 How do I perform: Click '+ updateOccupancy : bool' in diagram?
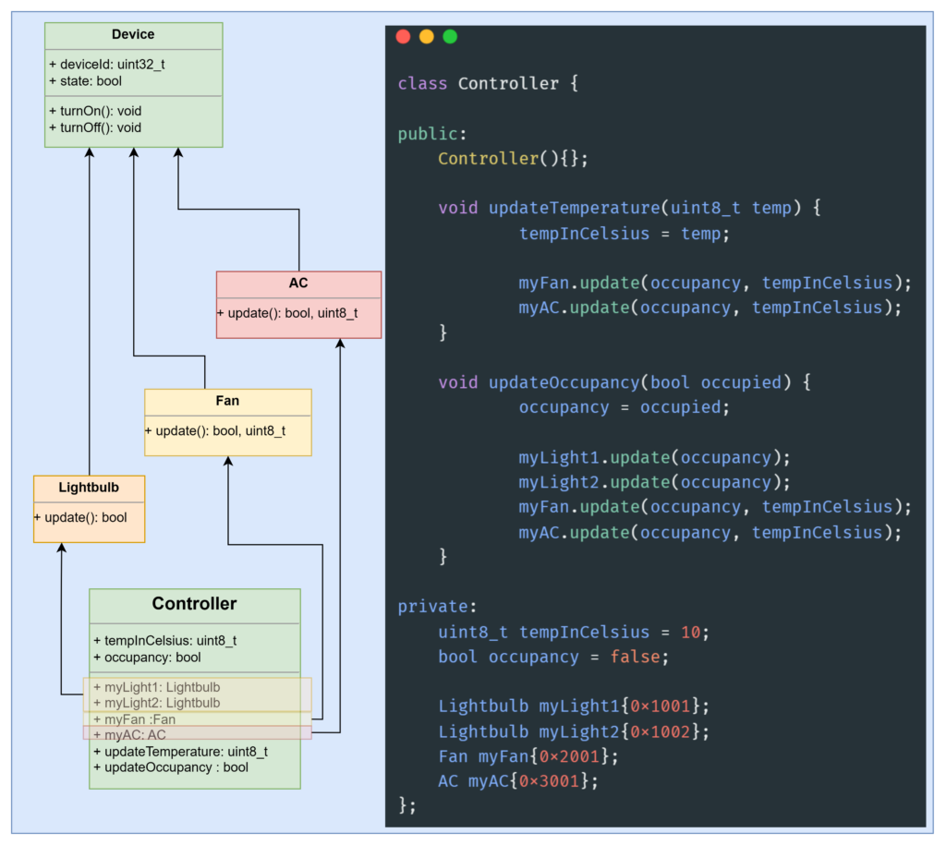coord(171,767)
